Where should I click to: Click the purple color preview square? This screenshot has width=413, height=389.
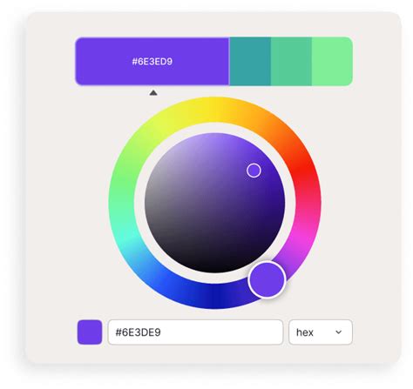pos(90,332)
